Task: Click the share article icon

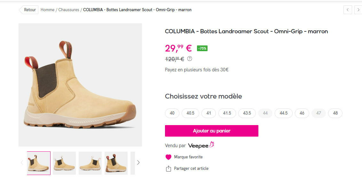Action: pos(169,169)
